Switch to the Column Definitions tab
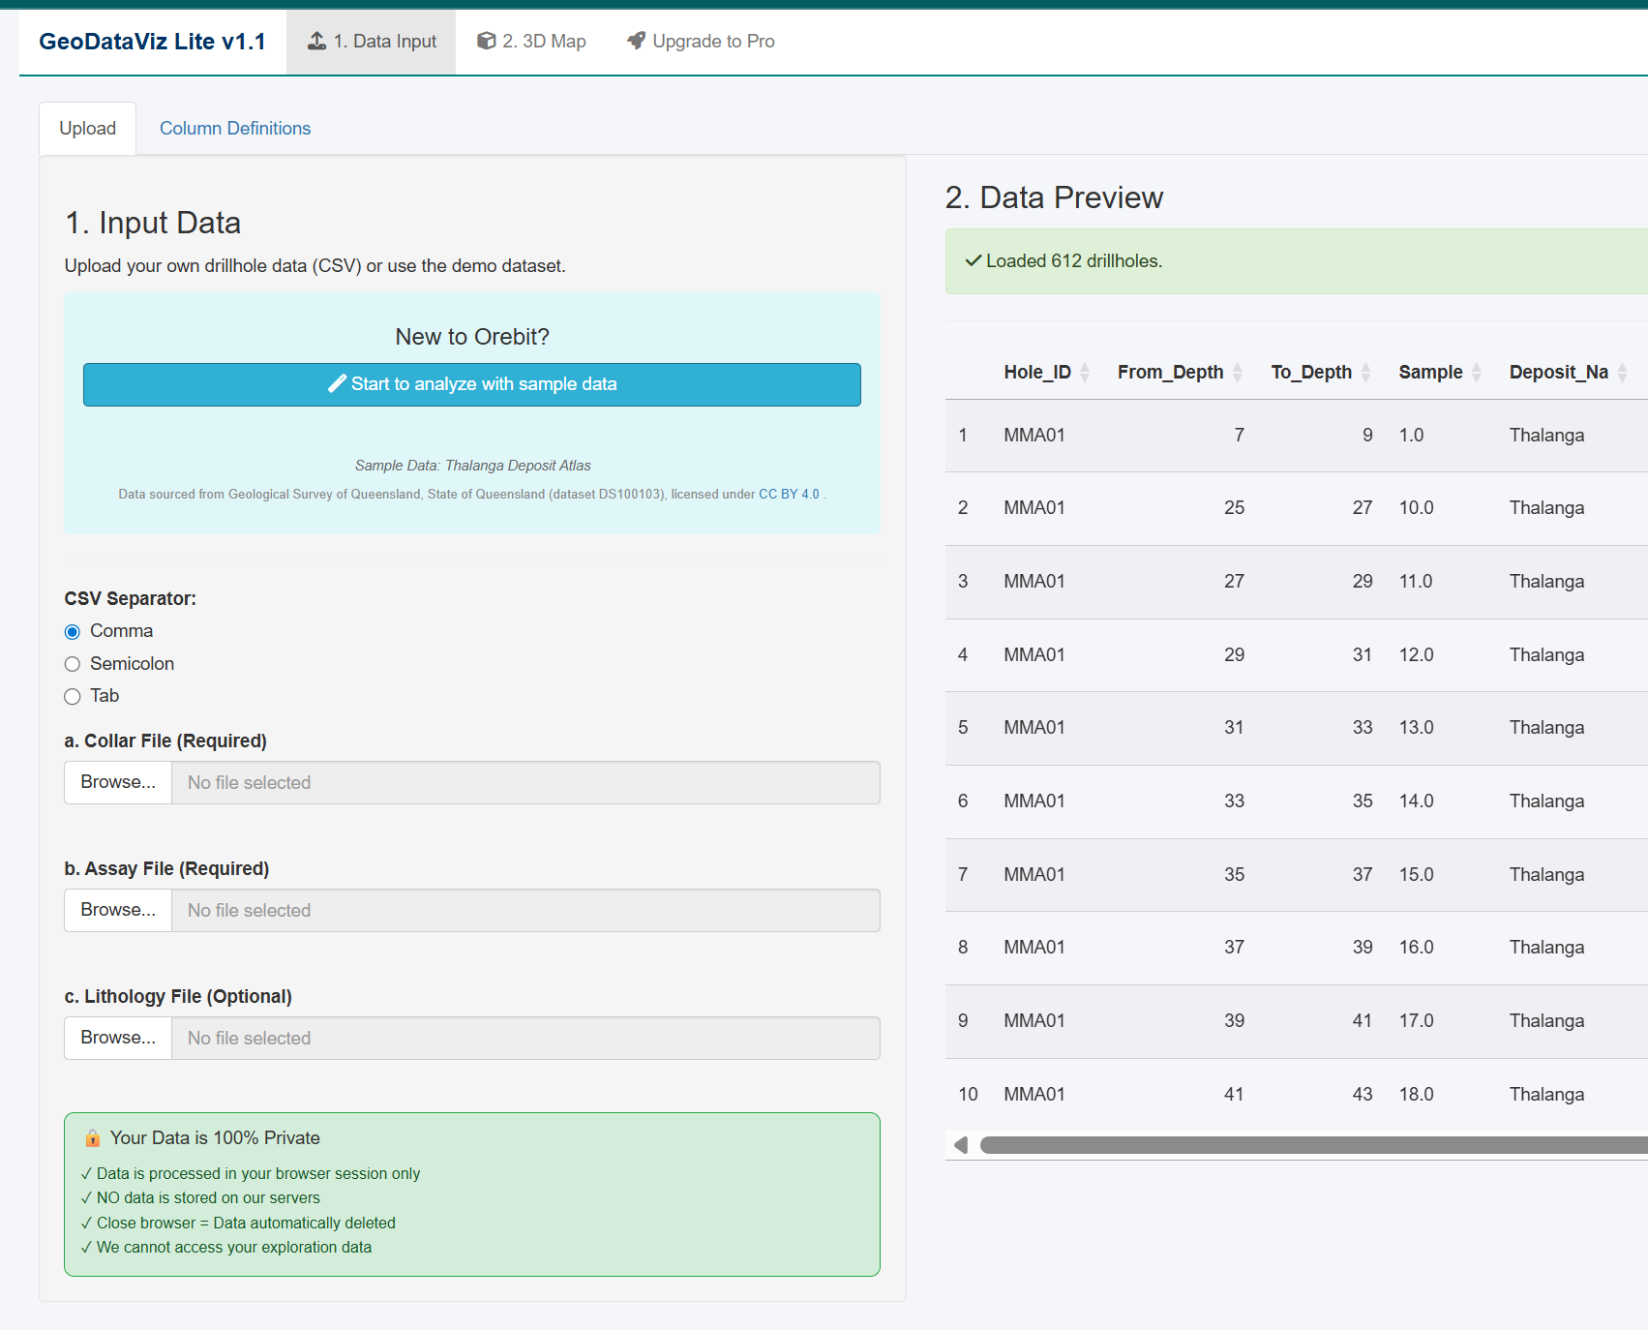The height and width of the screenshot is (1330, 1648). tap(234, 128)
